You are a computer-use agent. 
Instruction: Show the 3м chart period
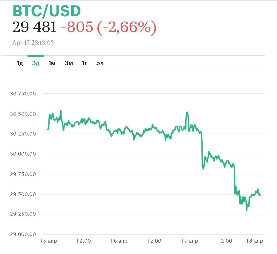point(69,63)
